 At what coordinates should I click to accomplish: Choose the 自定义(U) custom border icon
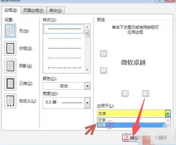pyautogui.click(x=10, y=101)
